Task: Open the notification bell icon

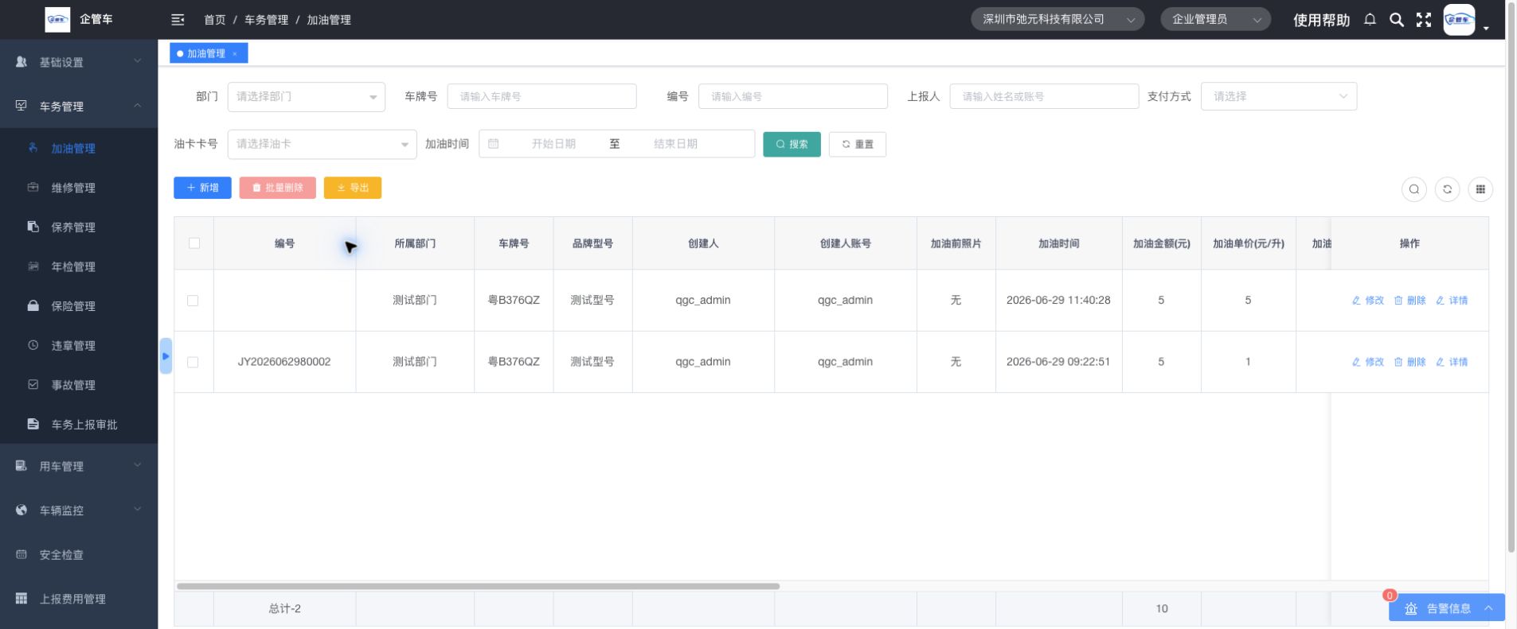Action: click(1370, 20)
